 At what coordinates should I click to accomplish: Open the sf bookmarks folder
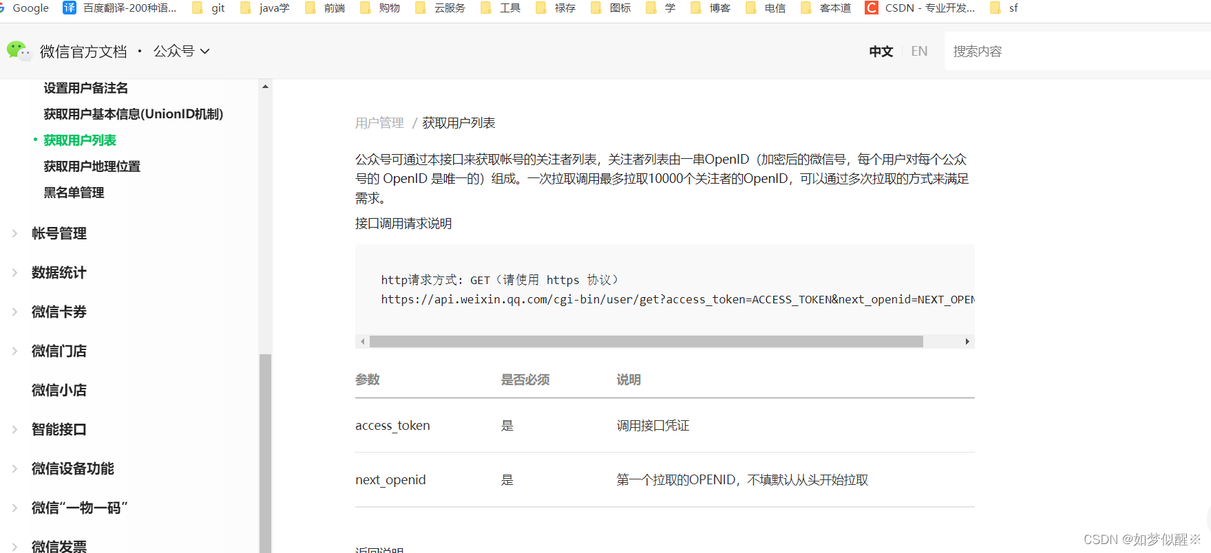1004,8
